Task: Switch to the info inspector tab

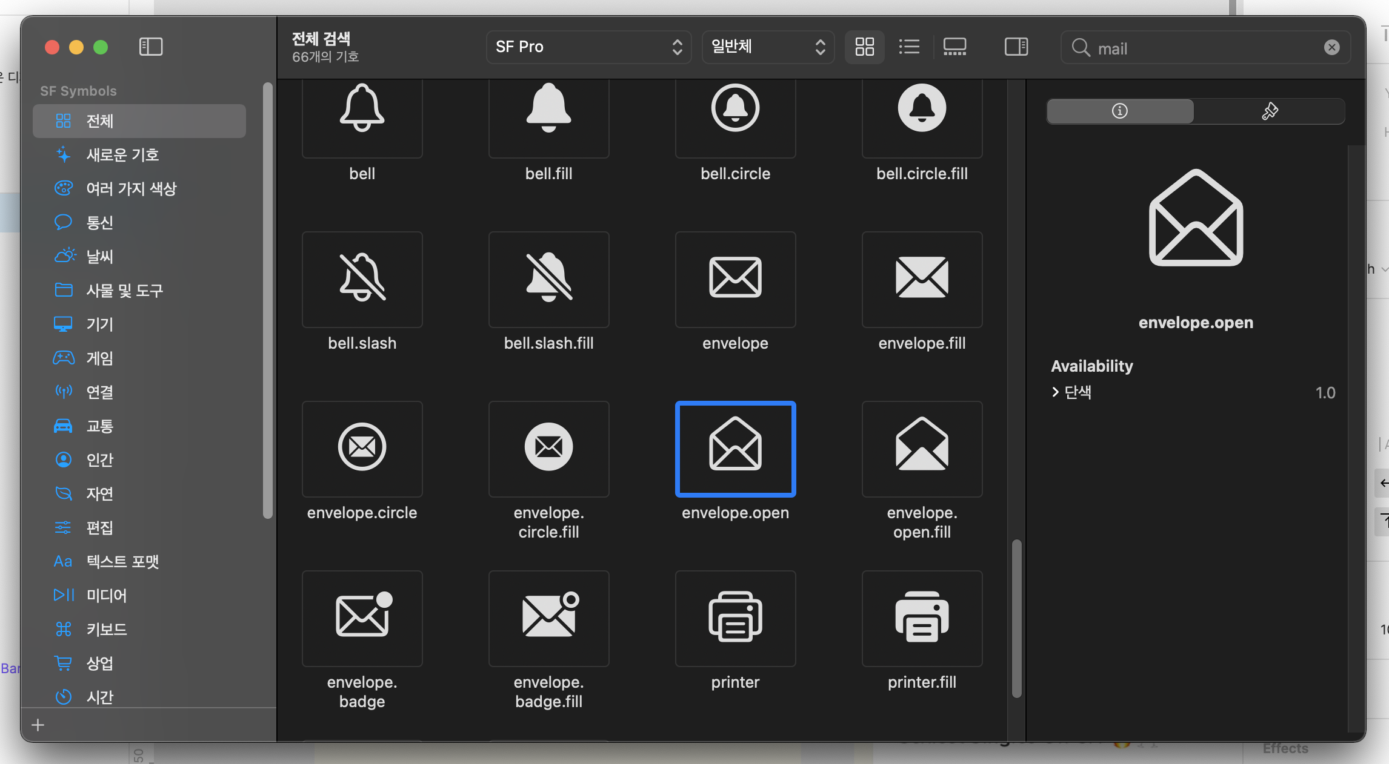Action: pos(1120,111)
